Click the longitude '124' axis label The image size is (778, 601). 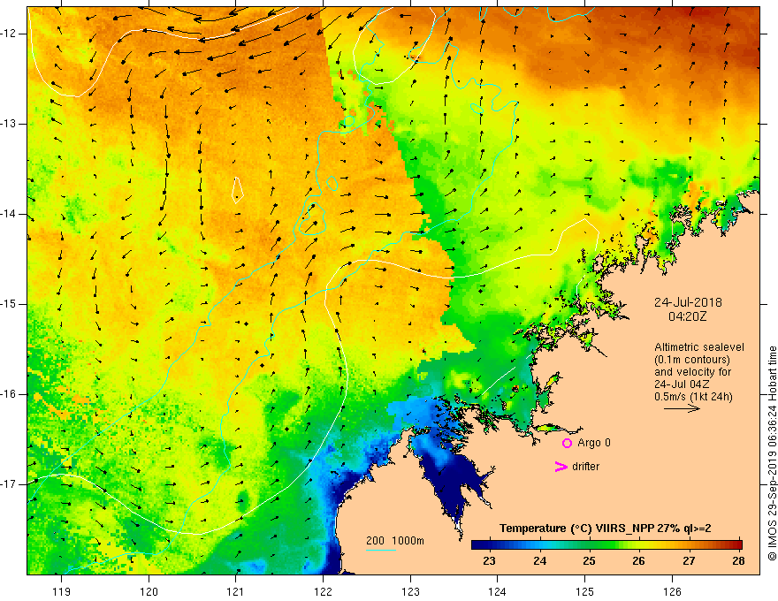pos(498,591)
